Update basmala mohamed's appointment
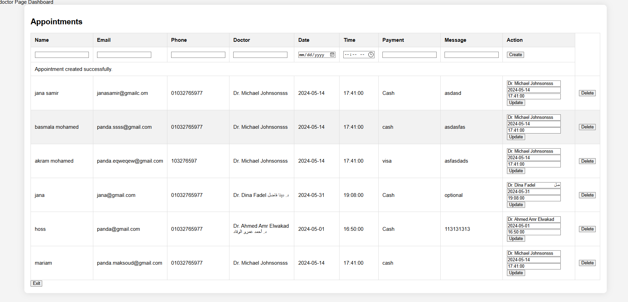Viewport: 628px width, 302px height. coord(516,137)
